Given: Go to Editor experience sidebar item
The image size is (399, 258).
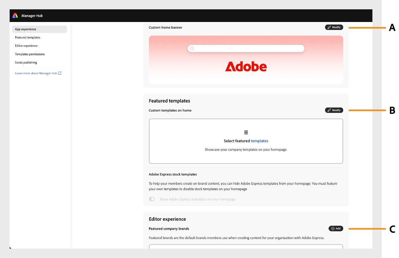Looking at the screenshot, I should tap(26, 46).
